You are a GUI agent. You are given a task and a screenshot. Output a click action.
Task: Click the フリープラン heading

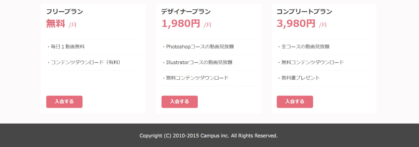point(65,12)
